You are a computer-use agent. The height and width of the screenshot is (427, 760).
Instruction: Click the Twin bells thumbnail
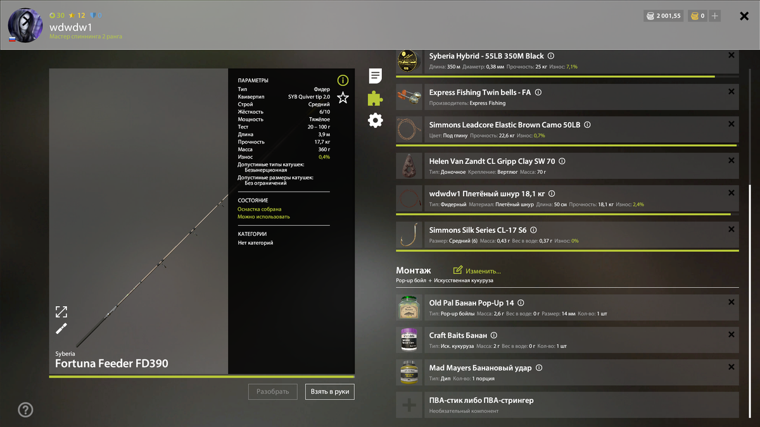click(409, 97)
